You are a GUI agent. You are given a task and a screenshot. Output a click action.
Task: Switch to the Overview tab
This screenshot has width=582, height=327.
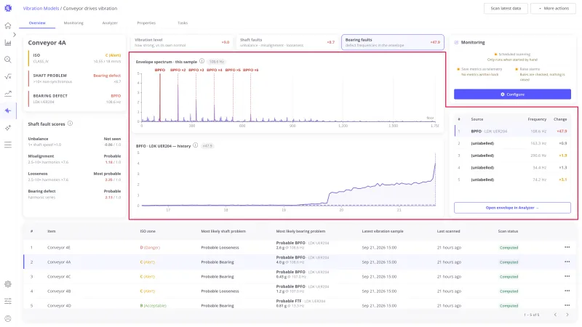click(37, 23)
